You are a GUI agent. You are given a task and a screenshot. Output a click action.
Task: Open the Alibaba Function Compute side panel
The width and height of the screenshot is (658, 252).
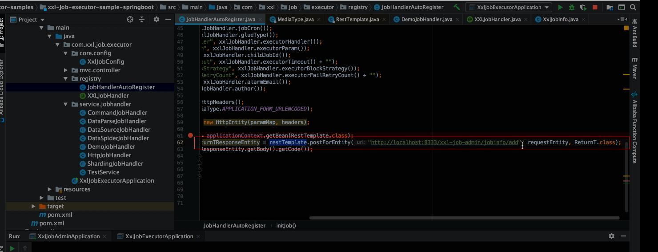pos(634,128)
